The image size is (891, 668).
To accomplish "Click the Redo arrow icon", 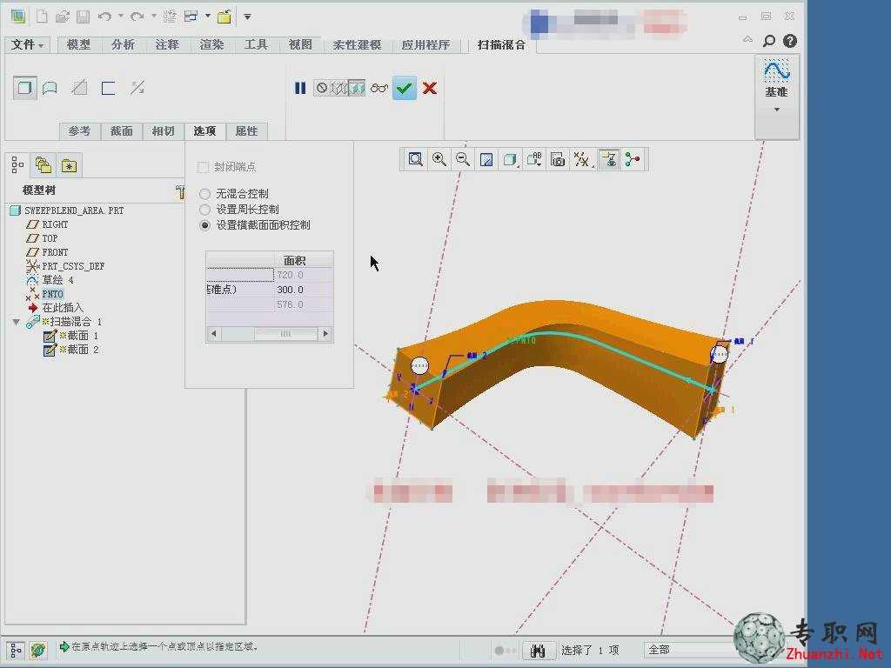I will pyautogui.click(x=137, y=16).
